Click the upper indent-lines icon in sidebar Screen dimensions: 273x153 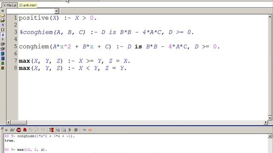[x=3, y=44]
